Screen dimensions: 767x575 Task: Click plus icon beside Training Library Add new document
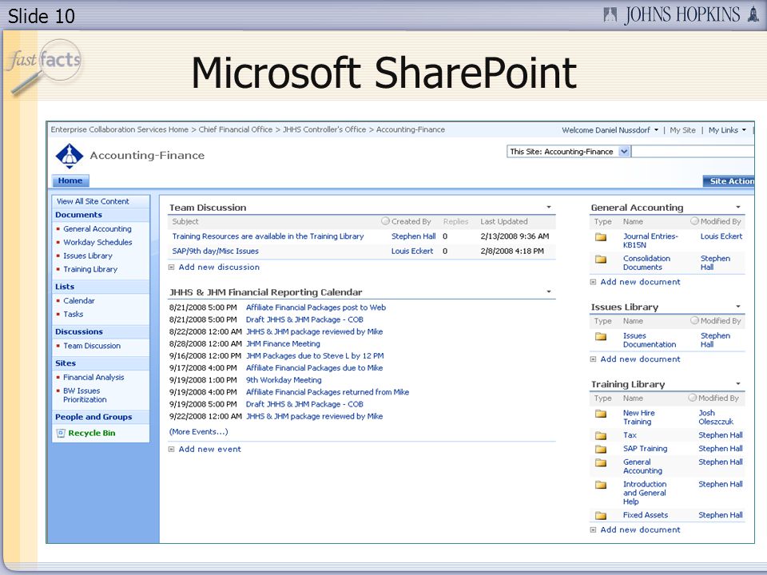[x=594, y=530]
